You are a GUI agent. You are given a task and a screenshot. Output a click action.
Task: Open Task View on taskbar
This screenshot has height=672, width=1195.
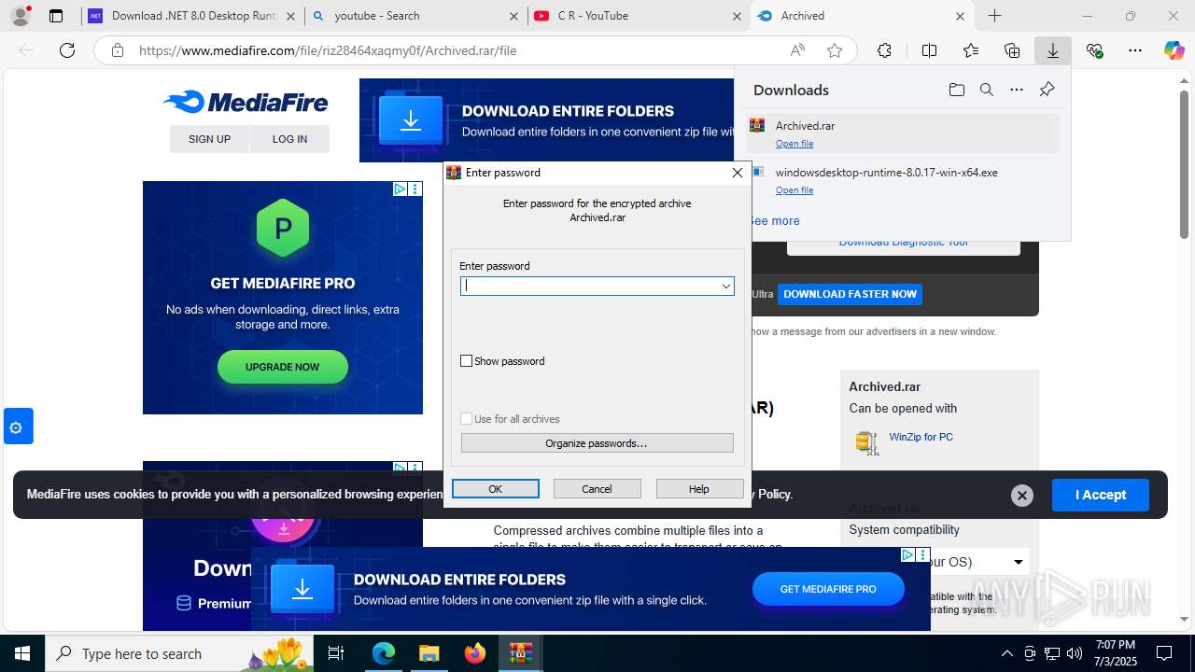[336, 653]
